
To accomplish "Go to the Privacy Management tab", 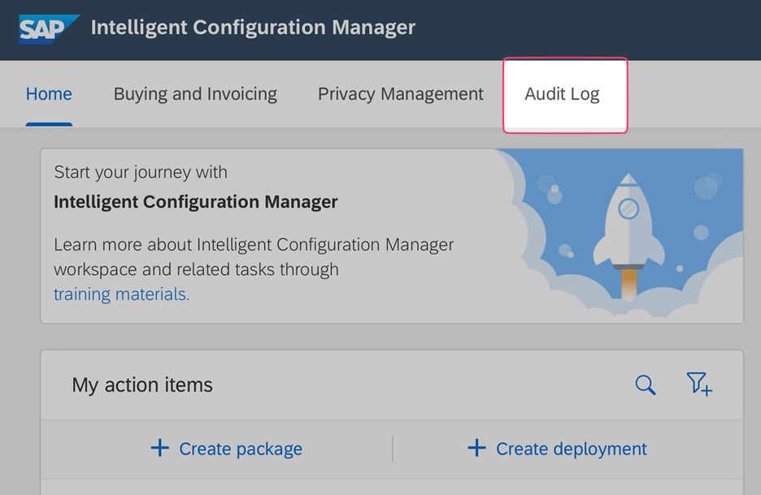I will click(400, 93).
